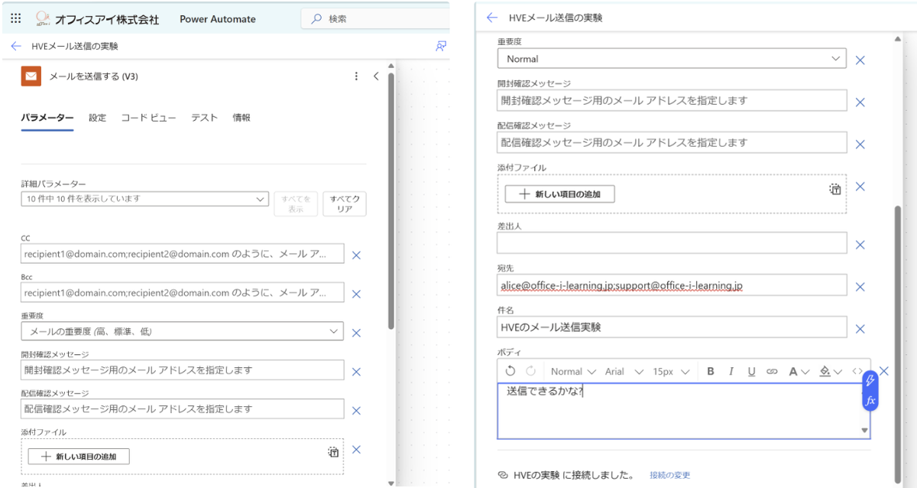The image size is (917, 488).
Task: Remove 添付ファイル parameter in the right panel
Action: click(860, 186)
